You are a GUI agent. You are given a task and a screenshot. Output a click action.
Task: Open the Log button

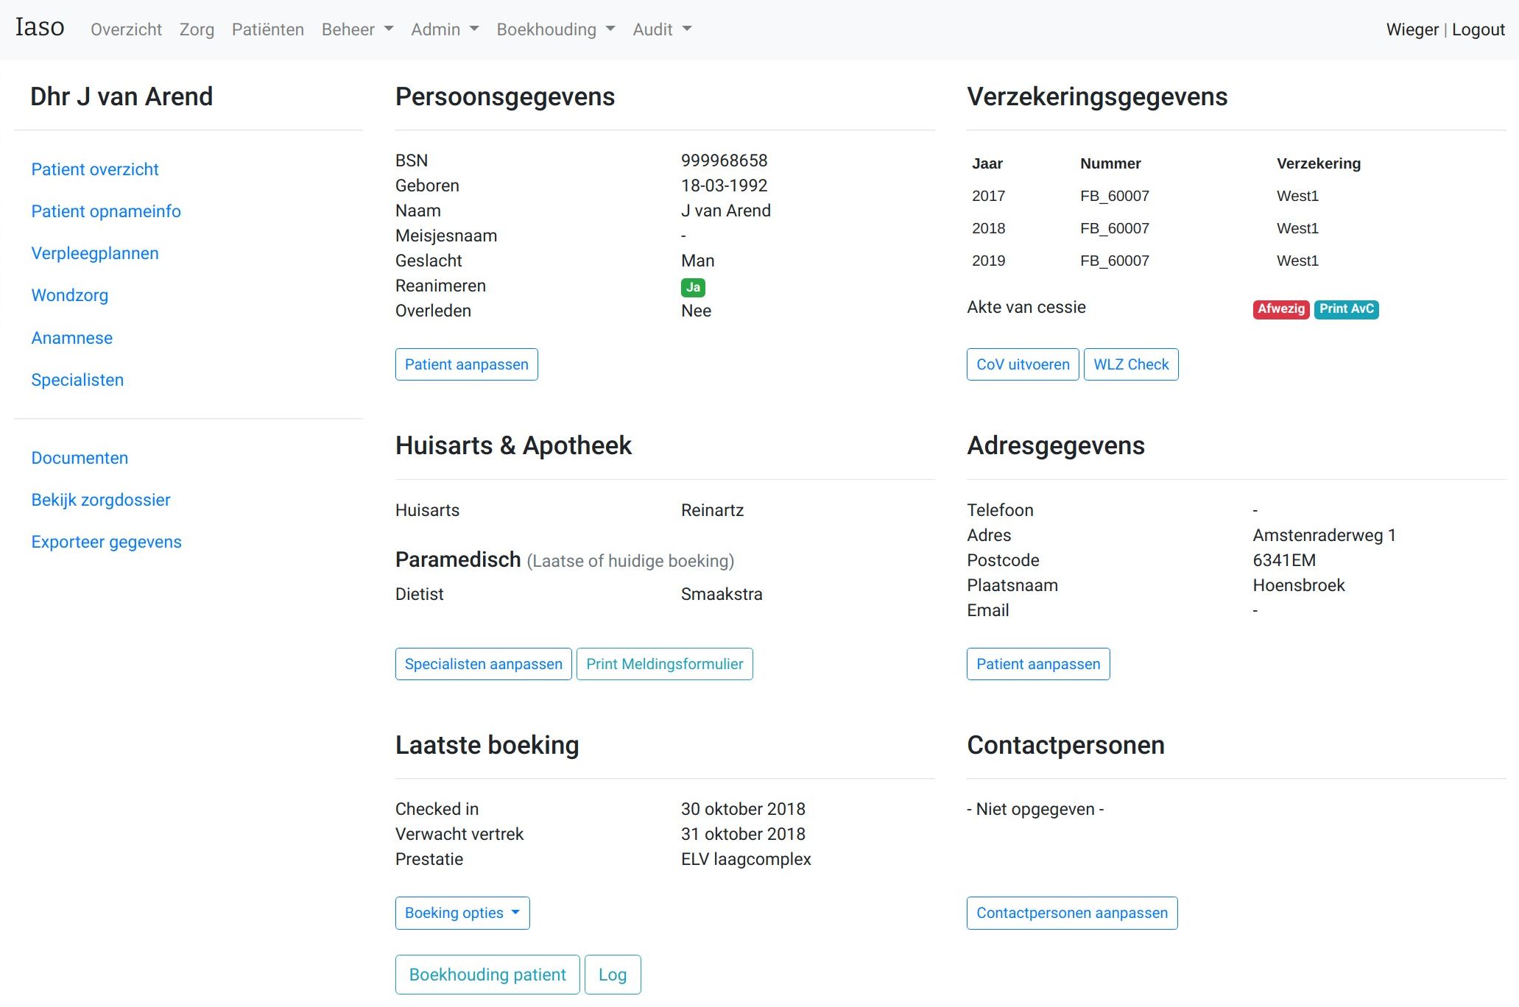click(612, 975)
